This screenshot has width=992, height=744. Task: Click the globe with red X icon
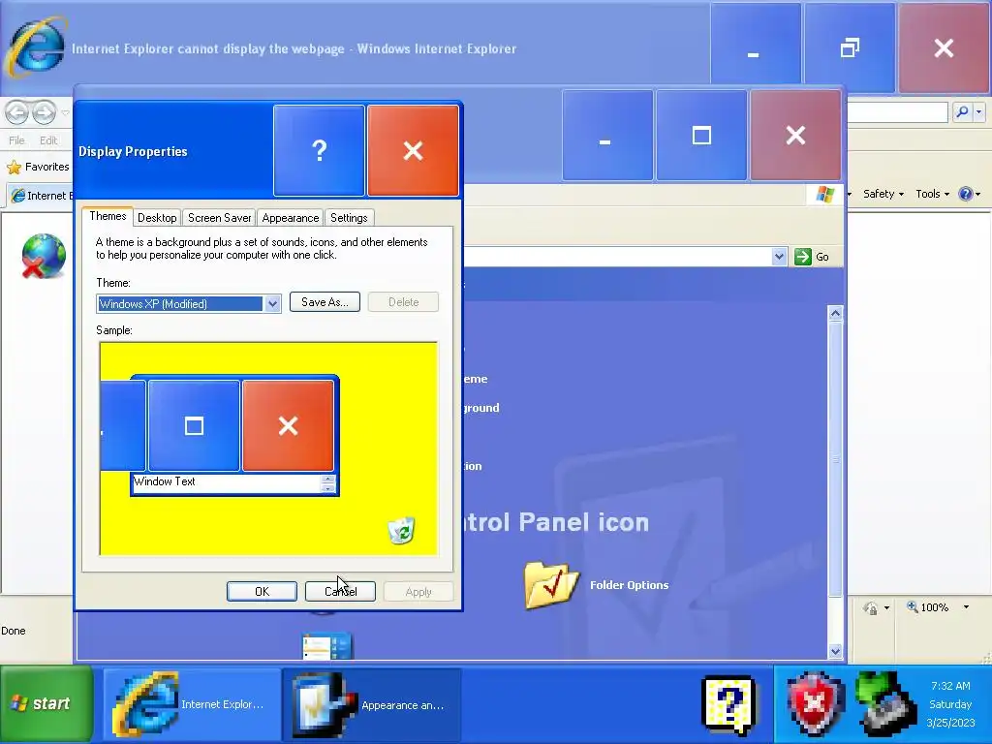(43, 256)
